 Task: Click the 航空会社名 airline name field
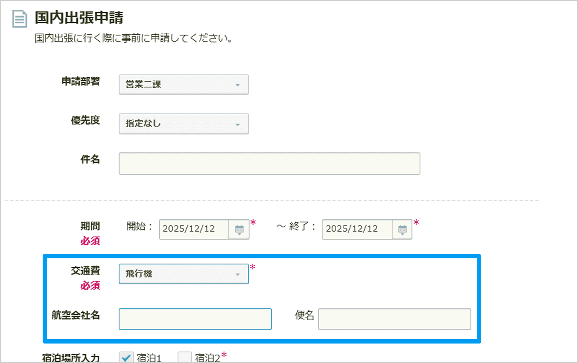coord(195,319)
